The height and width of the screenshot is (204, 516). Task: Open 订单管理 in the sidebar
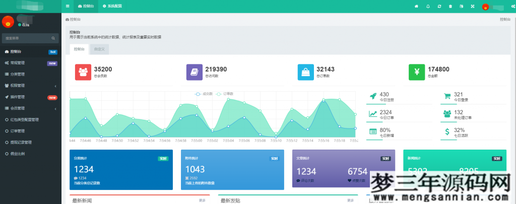[x=18, y=131]
